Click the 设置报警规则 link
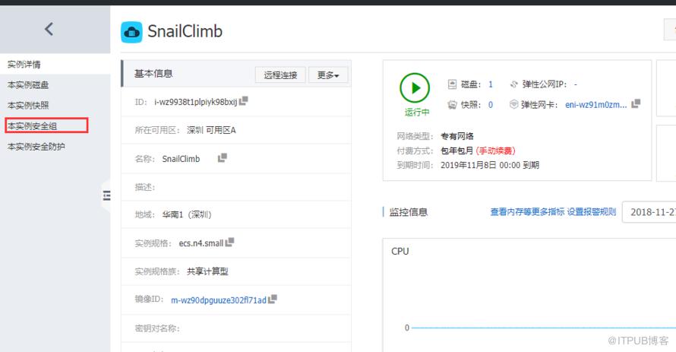Image resolution: width=676 pixels, height=352 pixels. click(592, 212)
